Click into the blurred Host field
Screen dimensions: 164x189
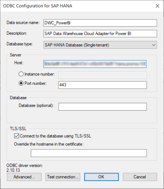95,64
